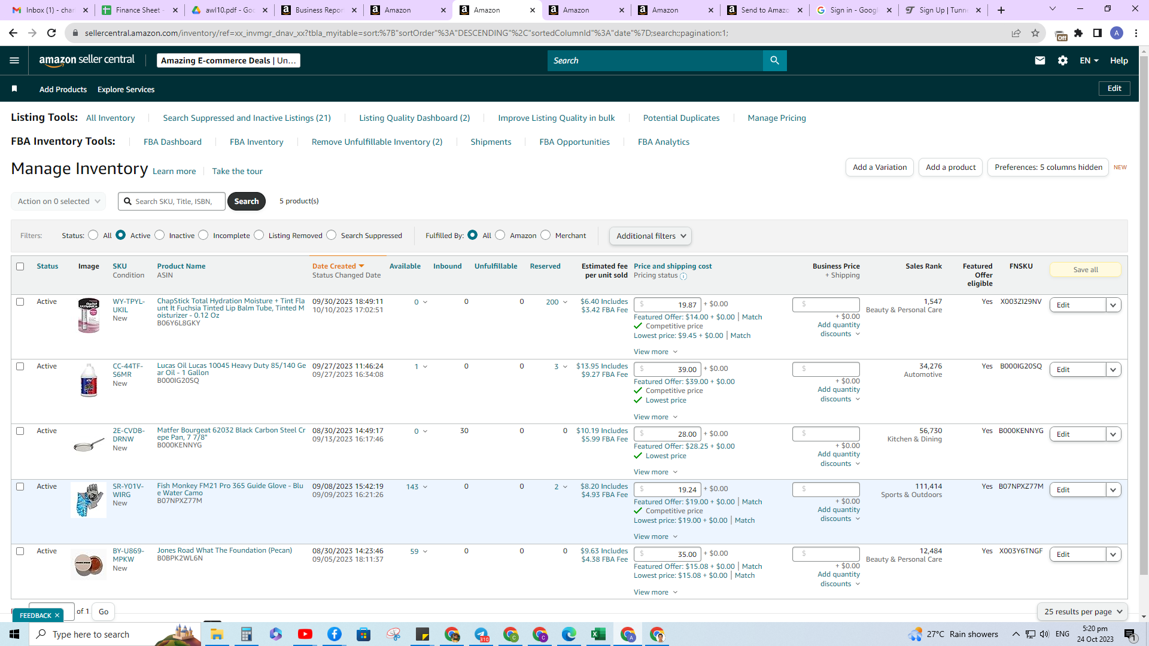Open Calculator from the taskbar
This screenshot has height=646, width=1149.
click(246, 634)
